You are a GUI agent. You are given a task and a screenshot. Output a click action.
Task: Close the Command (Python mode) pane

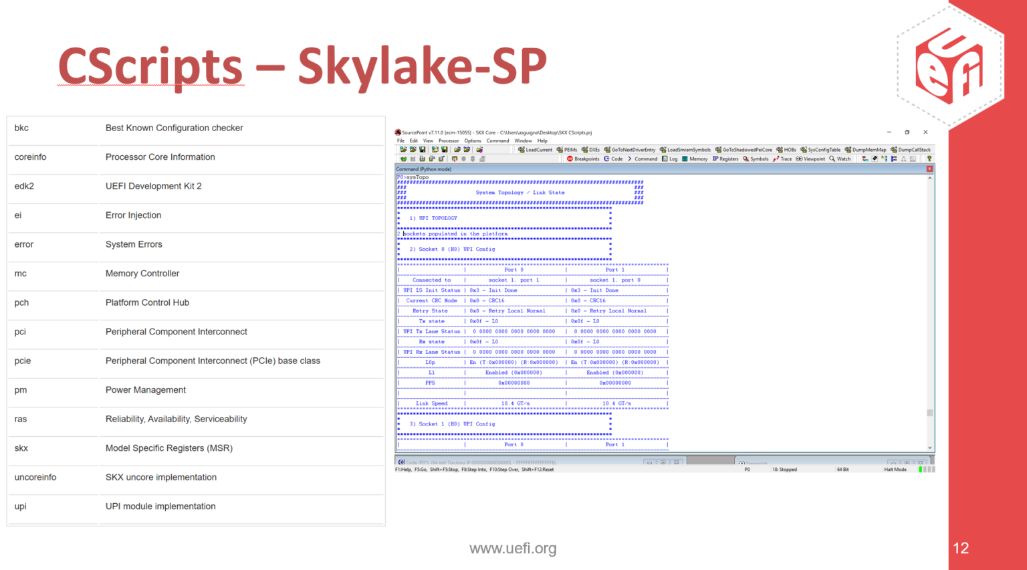[929, 169]
